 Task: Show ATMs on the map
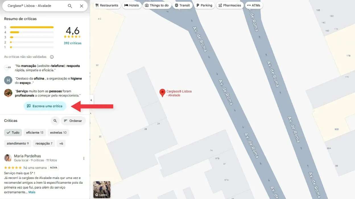click(253, 5)
